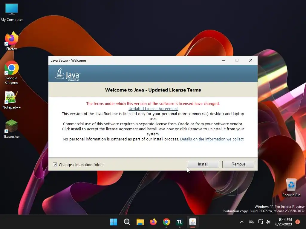Open the Windows Start menu
306x229 pixels.
click(114, 222)
